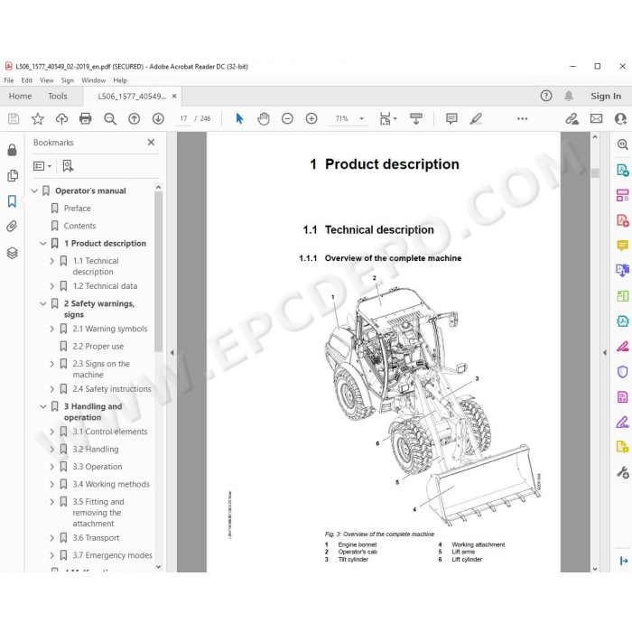The height and width of the screenshot is (632, 632).
Task: Switch to the Home tab
Action: [20, 96]
